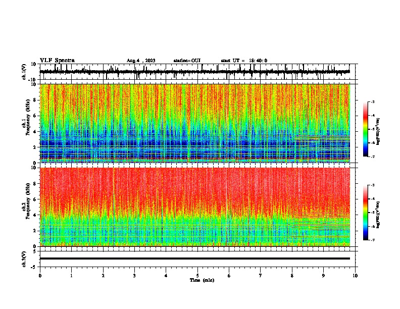Click the "-3" tick on ch.1 color bar
Viewport: 400px width, 309px height.
pyautogui.click(x=373, y=102)
